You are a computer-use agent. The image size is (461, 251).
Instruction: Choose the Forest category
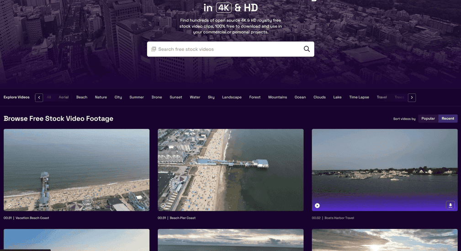[255, 97]
